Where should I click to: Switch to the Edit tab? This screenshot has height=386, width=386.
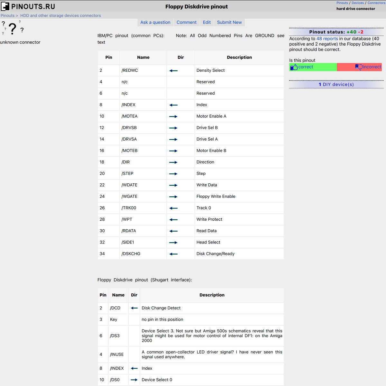(207, 22)
